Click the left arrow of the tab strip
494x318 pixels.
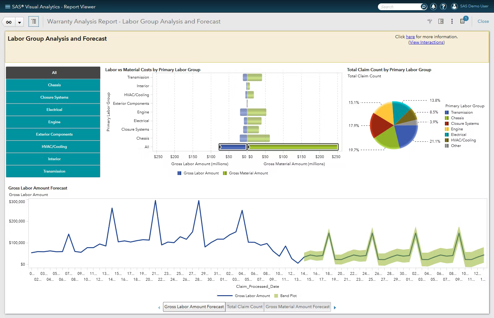coord(159,308)
